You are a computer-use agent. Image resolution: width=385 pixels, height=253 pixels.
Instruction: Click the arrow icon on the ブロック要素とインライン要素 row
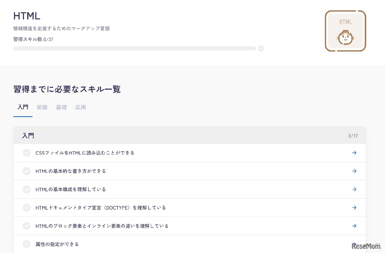click(354, 226)
